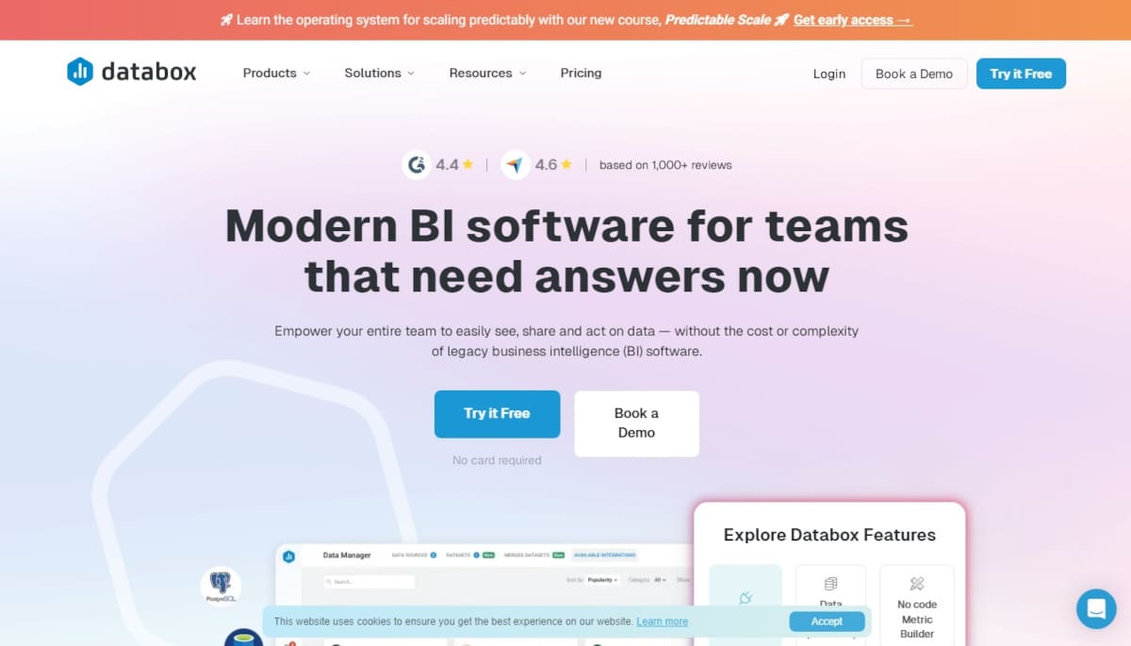Accept the cookie notice

pos(827,621)
